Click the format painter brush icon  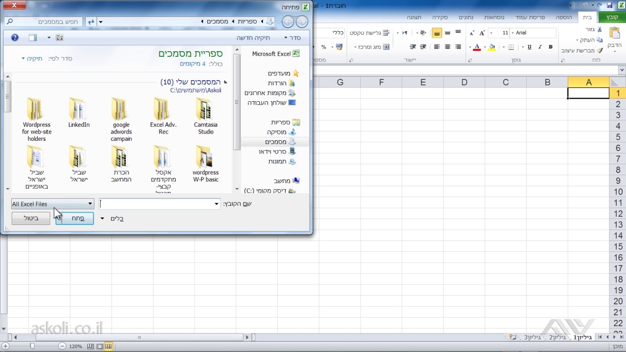(600, 50)
